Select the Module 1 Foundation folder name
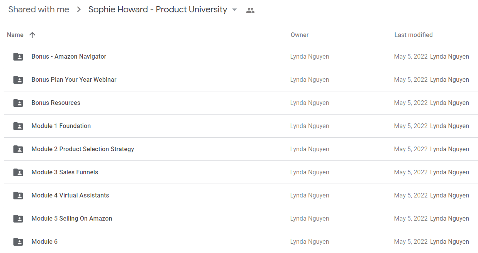 pyautogui.click(x=61, y=126)
